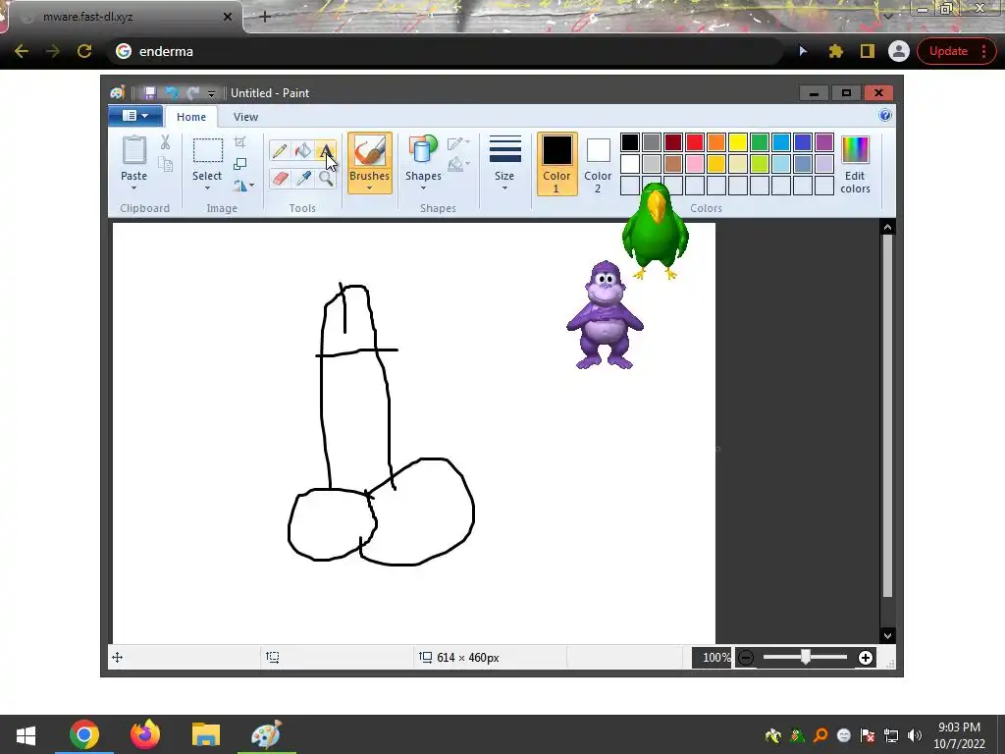Click the Resize icon in Image group
Image resolution: width=1005 pixels, height=754 pixels.
point(239,164)
